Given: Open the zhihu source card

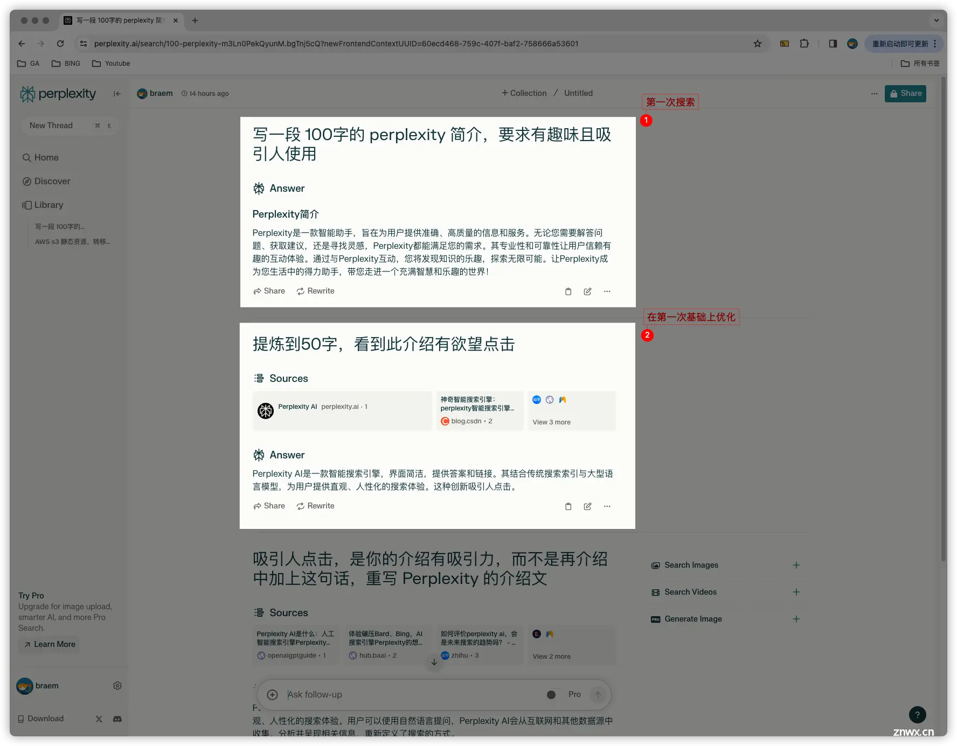Looking at the screenshot, I should click(480, 645).
